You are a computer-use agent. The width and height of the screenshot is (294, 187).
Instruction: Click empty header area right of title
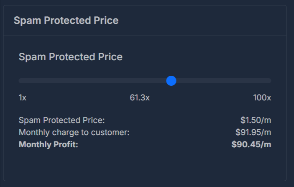pos(201,20)
